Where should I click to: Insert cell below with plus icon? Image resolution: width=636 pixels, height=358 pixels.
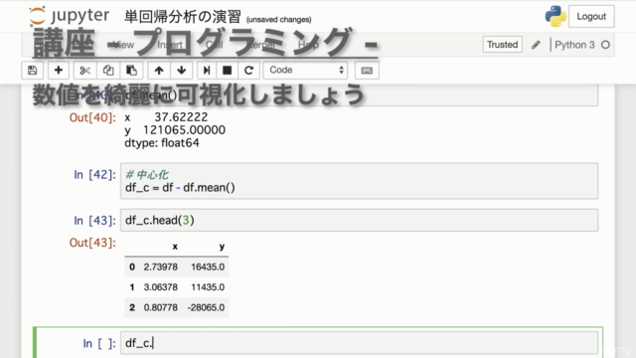click(x=59, y=71)
